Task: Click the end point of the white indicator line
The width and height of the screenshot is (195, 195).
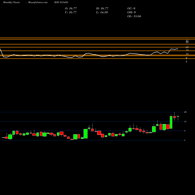Action: click(178, 49)
